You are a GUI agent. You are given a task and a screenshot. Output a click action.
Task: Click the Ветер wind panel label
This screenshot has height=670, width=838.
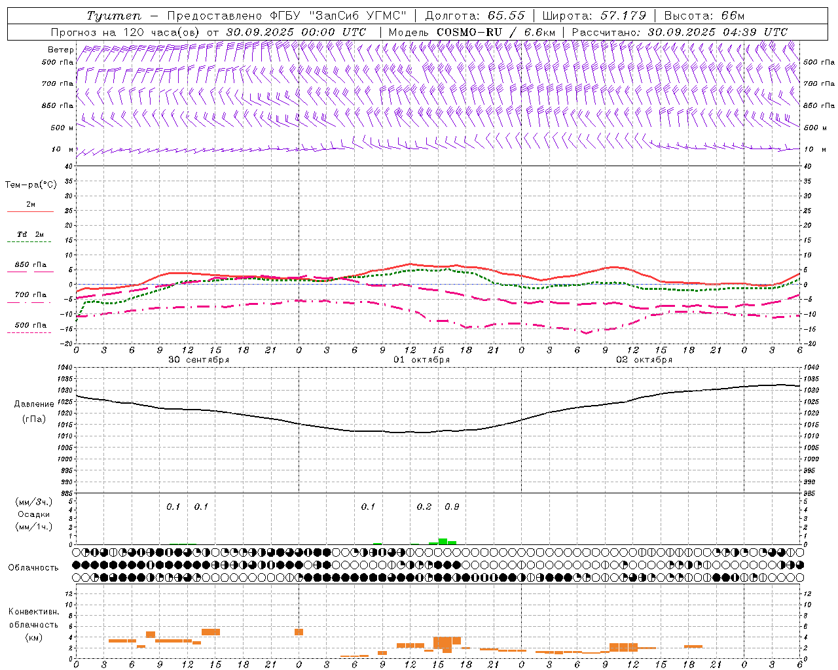tap(60, 50)
